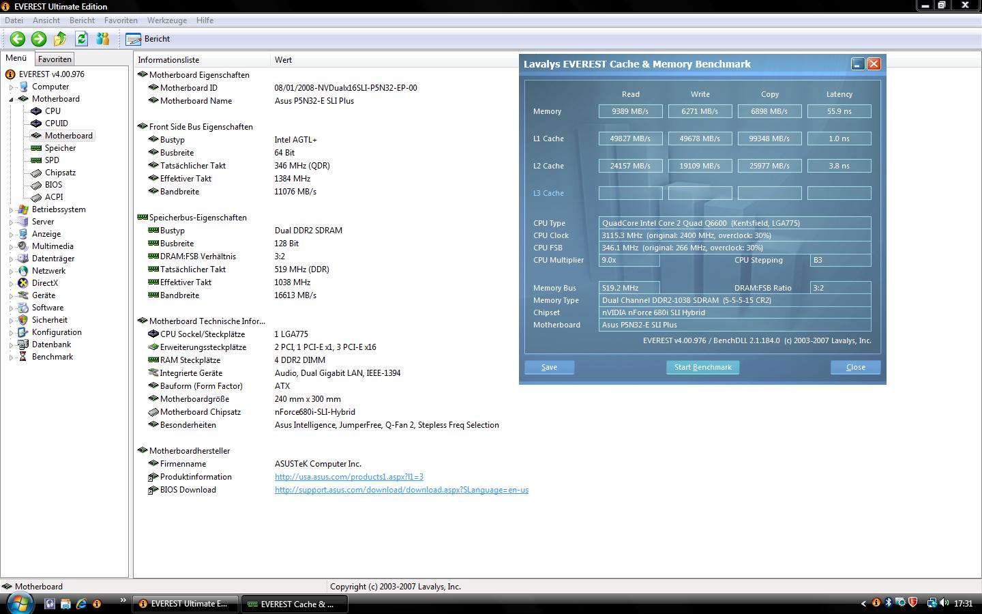Open the support.asus.com BIOS download link

[x=401, y=490]
